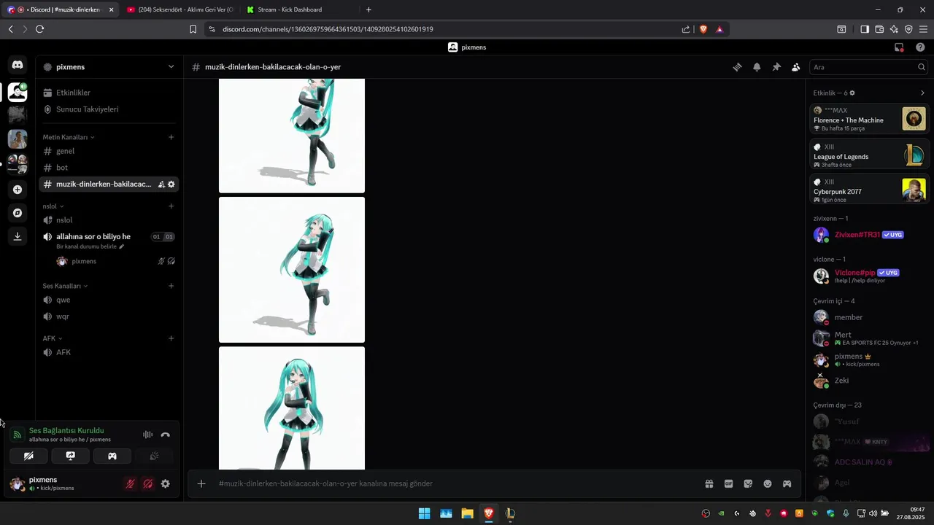Open the Etkinlikler menu item
Viewport: 934px width, 525px height.
pos(108,93)
